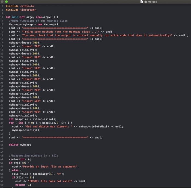Click line number 10 in gutter
Image resolution: width=191 pixels, height=188 pixels.
click(x=2, y=17)
